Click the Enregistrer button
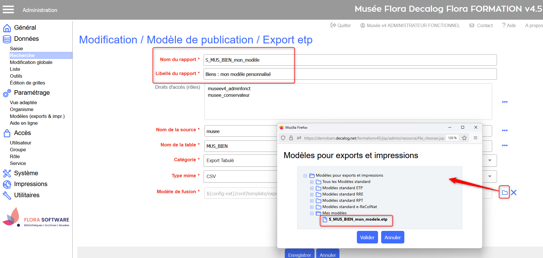The width and height of the screenshot is (543, 258). coord(299,255)
